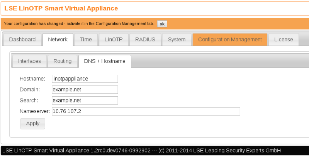The height and width of the screenshot is (156, 309).
Task: Focus the Search input field
Action: point(85,101)
